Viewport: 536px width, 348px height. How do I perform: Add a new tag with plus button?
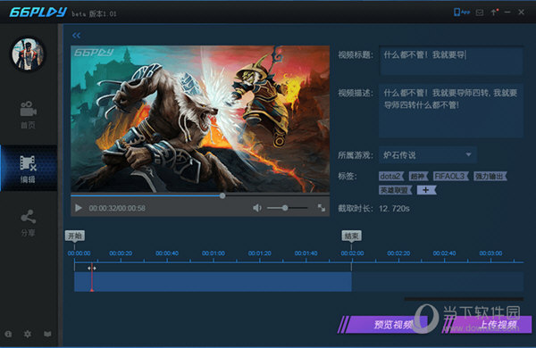click(x=426, y=190)
